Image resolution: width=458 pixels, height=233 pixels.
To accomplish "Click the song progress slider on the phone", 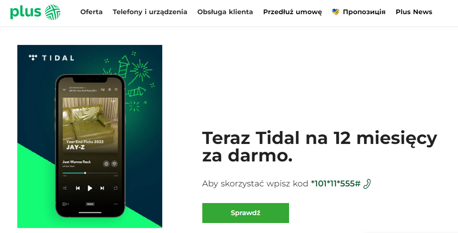I will click(90, 173).
